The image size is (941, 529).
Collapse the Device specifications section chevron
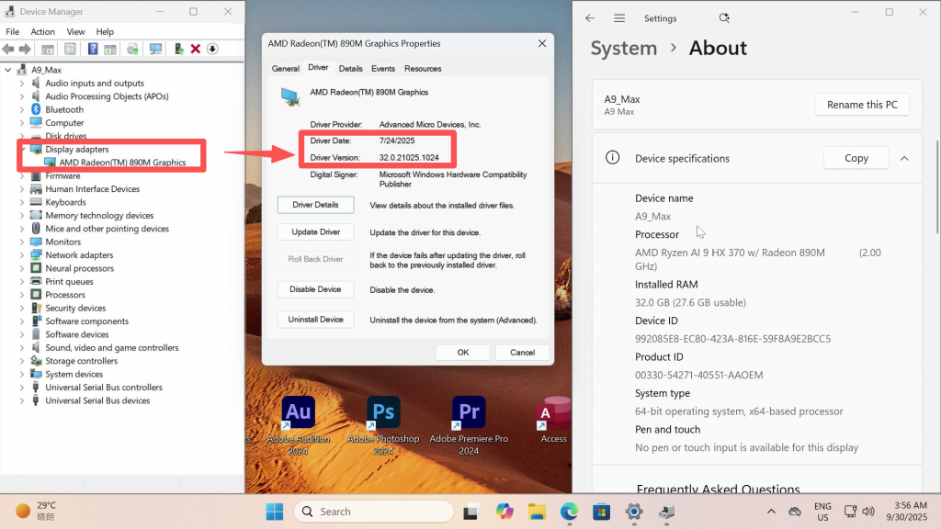(904, 158)
